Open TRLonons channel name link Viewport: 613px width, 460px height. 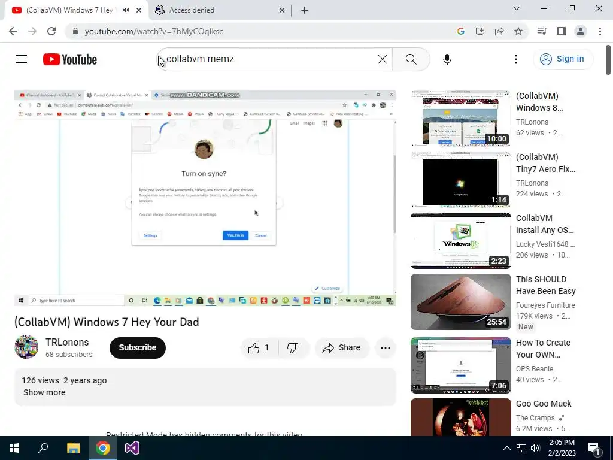67,342
